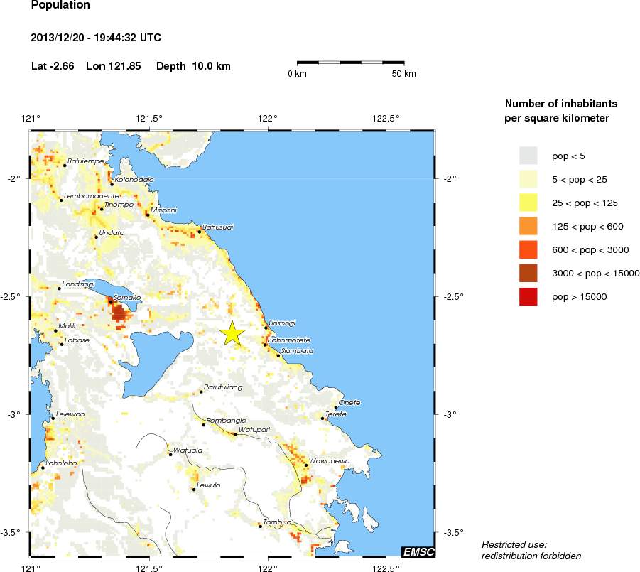Click the Parutuliang city dot marker
Viewport: 640px width, 572px height.
tap(201, 392)
